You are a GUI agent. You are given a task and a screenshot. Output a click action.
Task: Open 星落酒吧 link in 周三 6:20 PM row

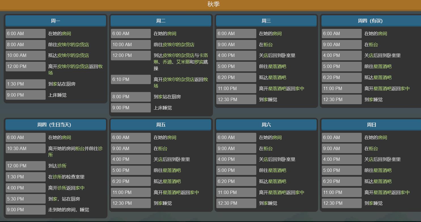tap(277, 77)
